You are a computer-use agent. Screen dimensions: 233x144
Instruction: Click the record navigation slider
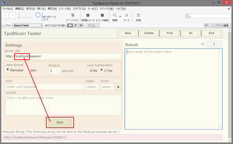pyautogui.click(x=25, y=18)
